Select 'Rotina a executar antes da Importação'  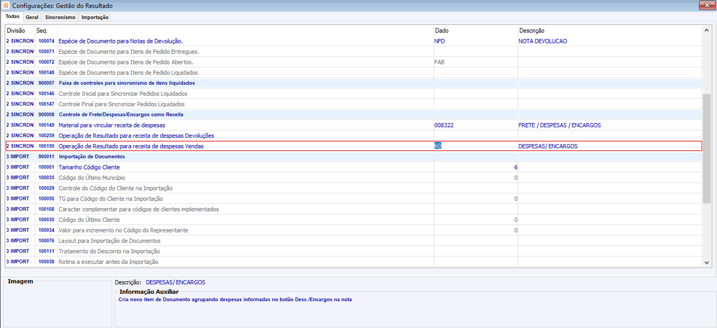click(x=353, y=261)
